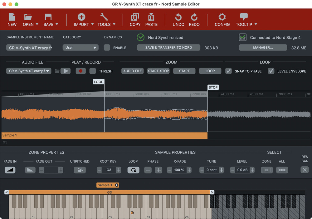This screenshot has width=312, height=219.
Task: Click the Sample 1 radio indicator icon
Action: pyautogui.click(x=117, y=185)
